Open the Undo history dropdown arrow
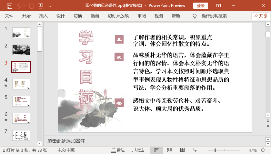Viewport: 271px width, 154px height. point(24,6)
